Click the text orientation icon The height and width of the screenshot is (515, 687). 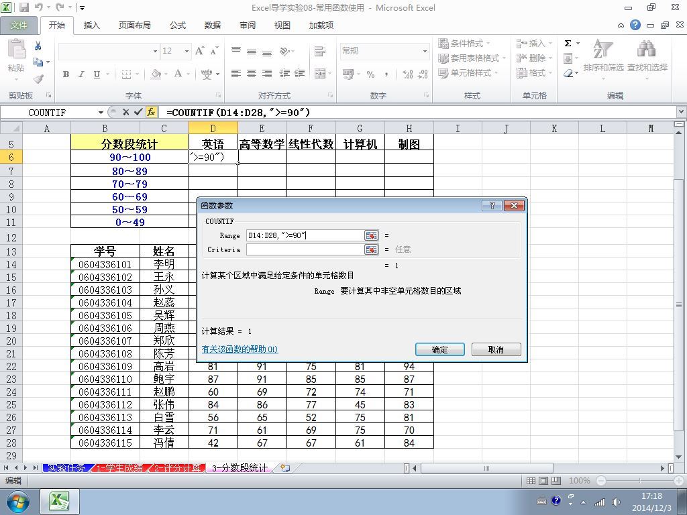(285, 51)
